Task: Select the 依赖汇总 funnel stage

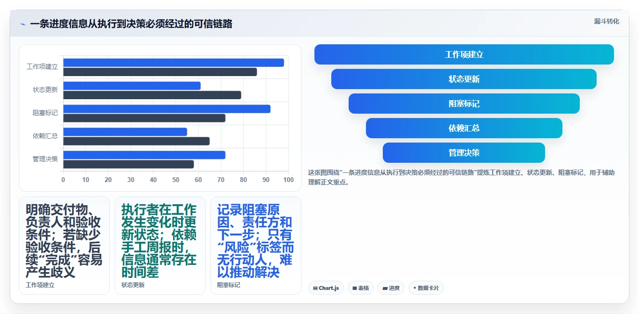Action: (x=464, y=128)
